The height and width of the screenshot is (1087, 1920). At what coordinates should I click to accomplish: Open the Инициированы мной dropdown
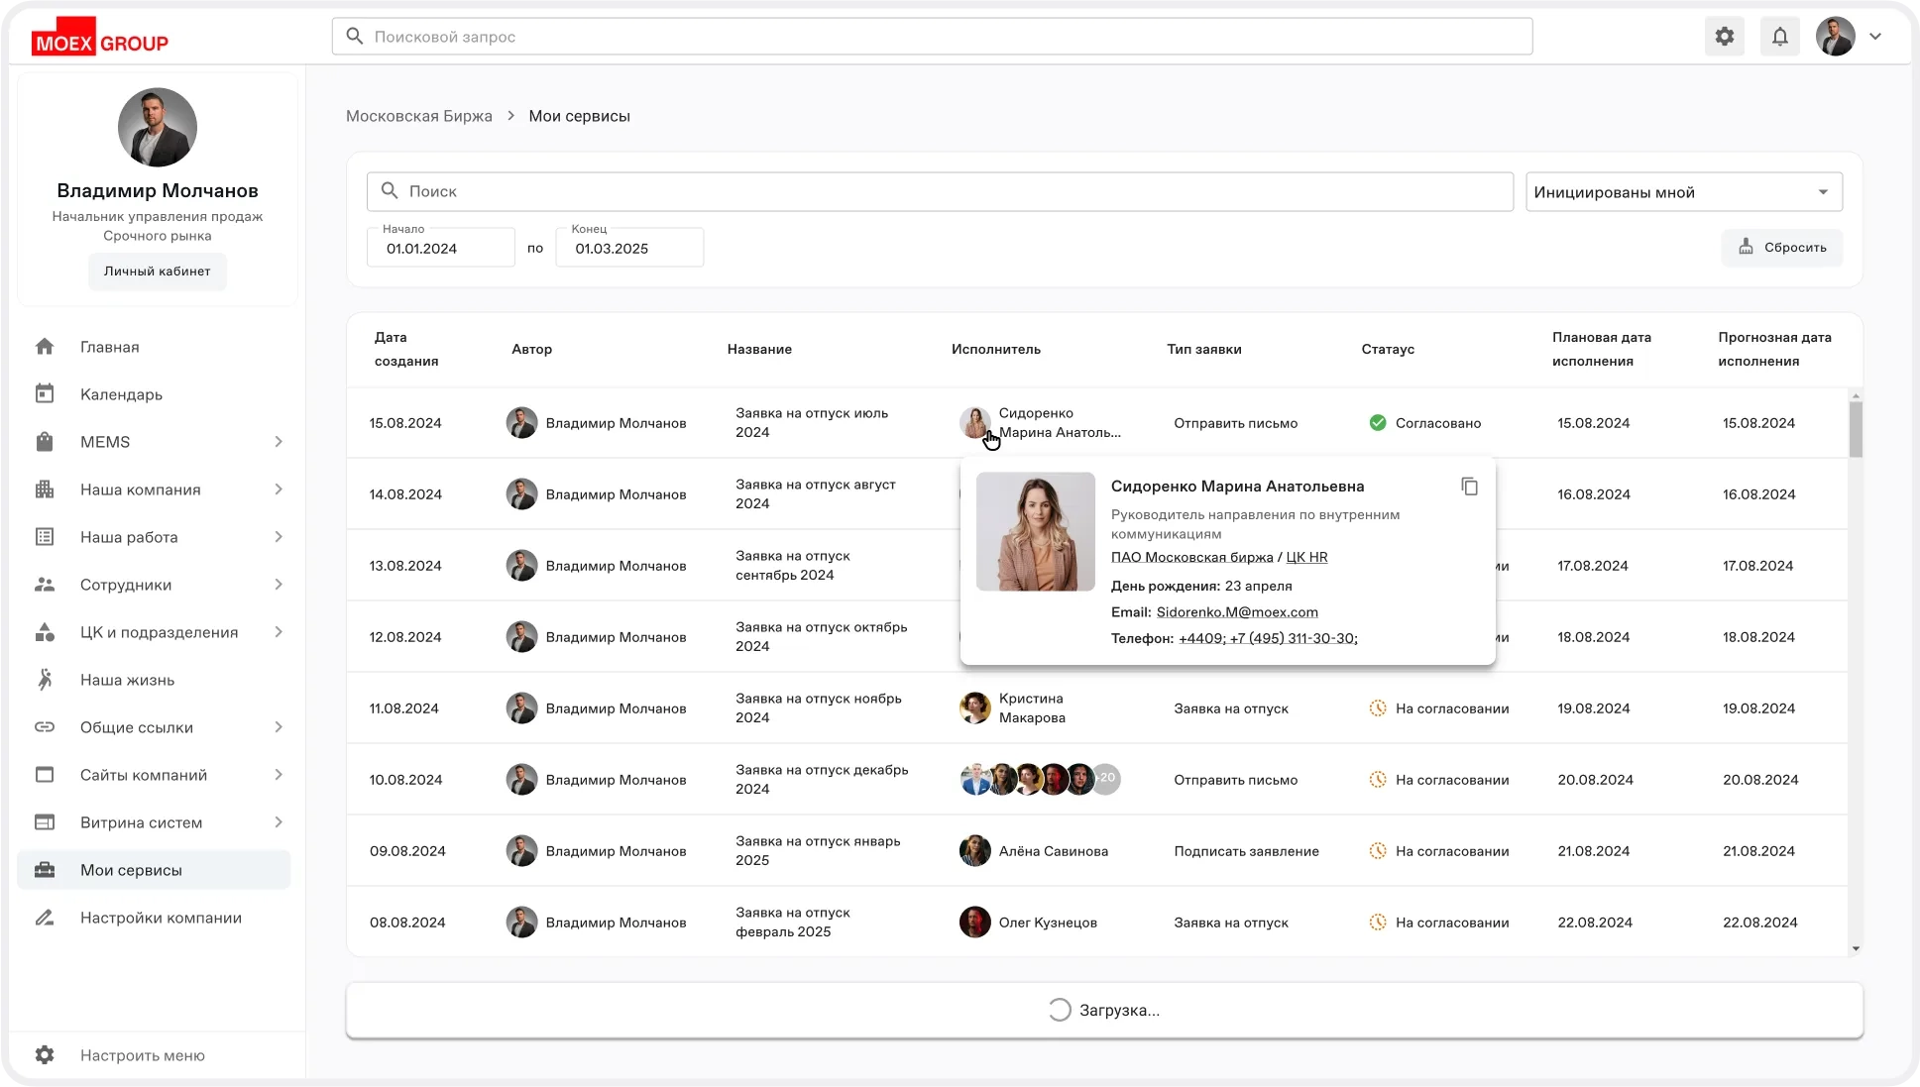pos(1683,192)
